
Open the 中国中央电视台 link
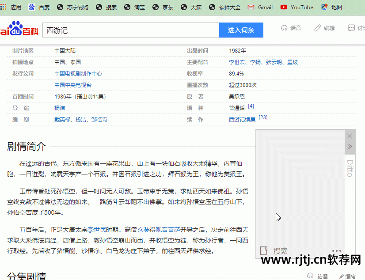coord(73,85)
